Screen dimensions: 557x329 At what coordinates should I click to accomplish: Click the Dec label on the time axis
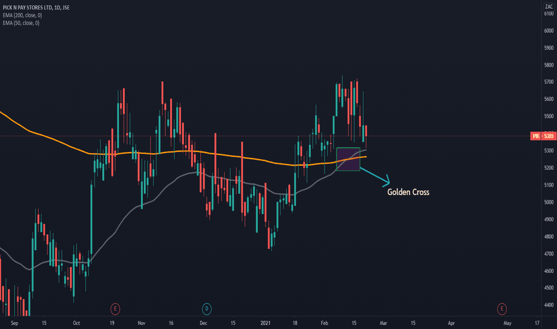point(203,323)
